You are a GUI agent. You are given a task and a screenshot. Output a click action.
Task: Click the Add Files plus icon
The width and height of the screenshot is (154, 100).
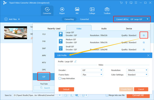6,19
